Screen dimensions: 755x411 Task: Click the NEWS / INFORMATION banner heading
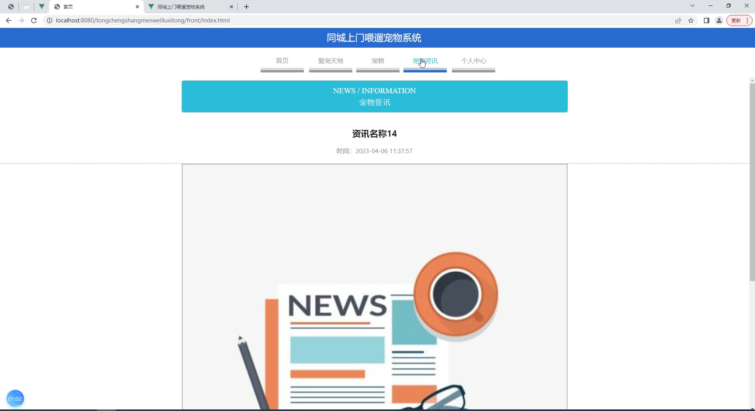pyautogui.click(x=374, y=91)
